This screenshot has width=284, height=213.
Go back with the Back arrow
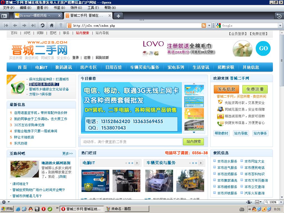pos(15,26)
